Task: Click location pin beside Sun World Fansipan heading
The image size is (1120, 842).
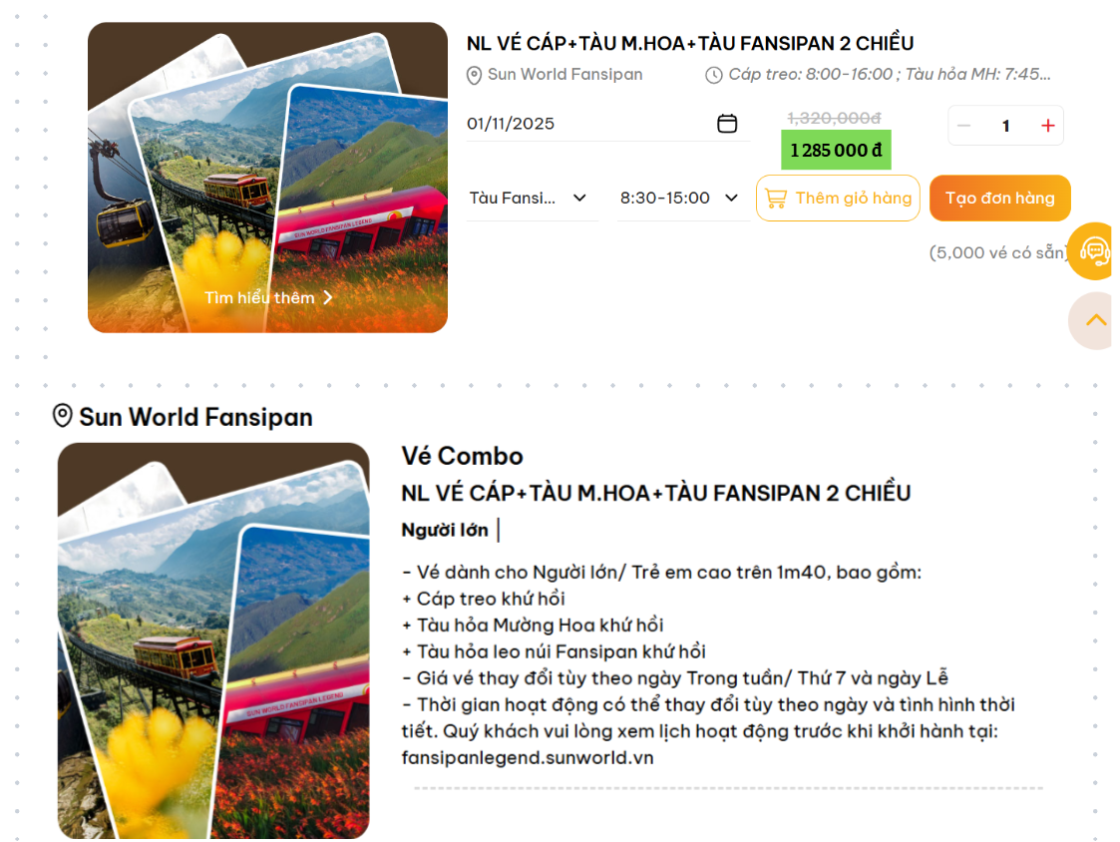Action: tap(62, 416)
